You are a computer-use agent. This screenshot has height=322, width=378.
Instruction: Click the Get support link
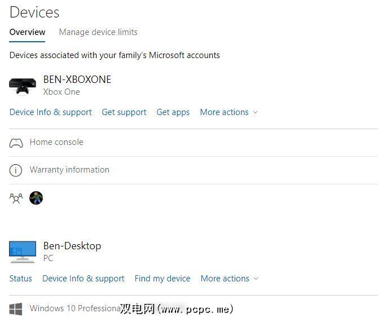point(124,112)
